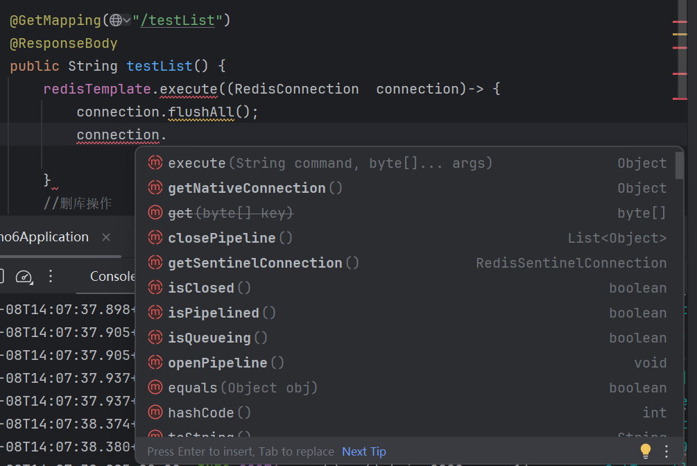Viewport: 697px width, 466px height.
Task: Pick hashCode() suggestion
Action: pos(408,413)
